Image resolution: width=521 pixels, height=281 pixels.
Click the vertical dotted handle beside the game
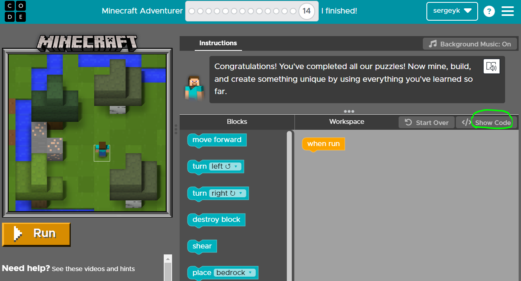pos(176,129)
